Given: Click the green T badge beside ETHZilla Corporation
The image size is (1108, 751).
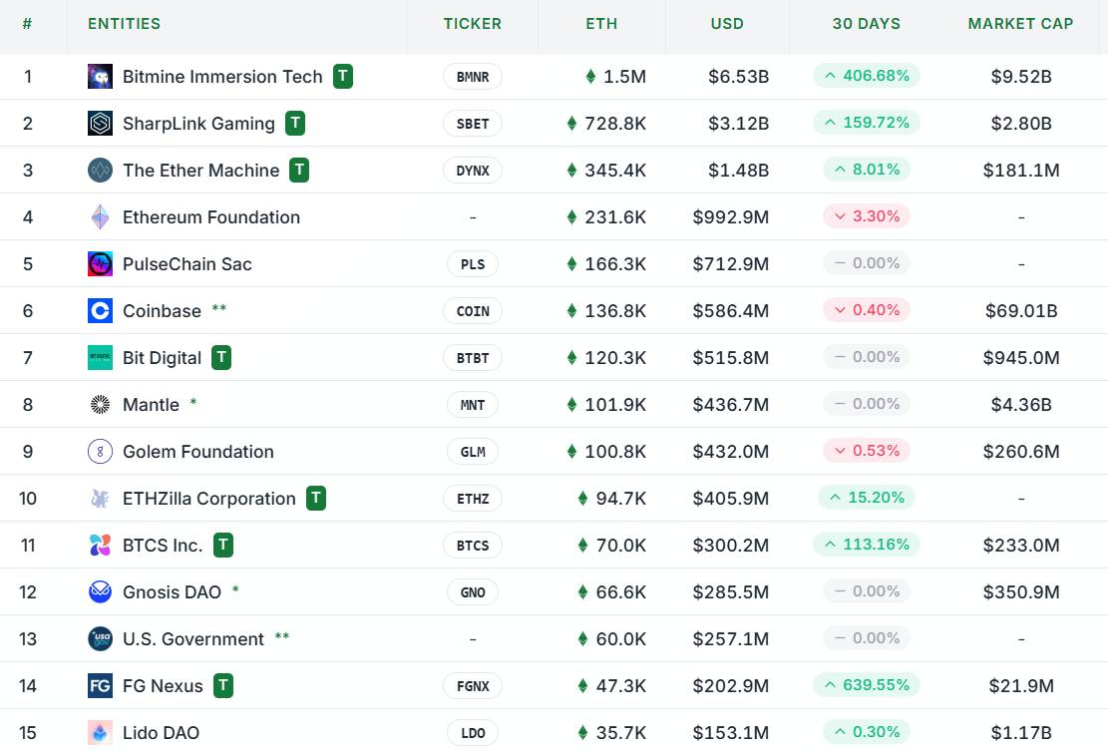Looking at the screenshot, I should coord(316,498).
